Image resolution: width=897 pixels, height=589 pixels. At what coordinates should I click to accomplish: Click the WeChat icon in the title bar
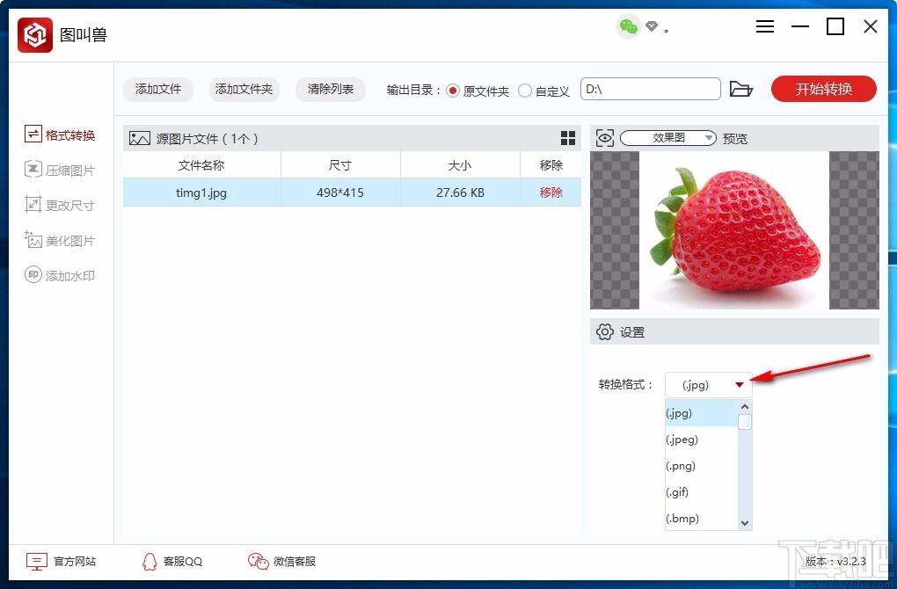[x=628, y=26]
